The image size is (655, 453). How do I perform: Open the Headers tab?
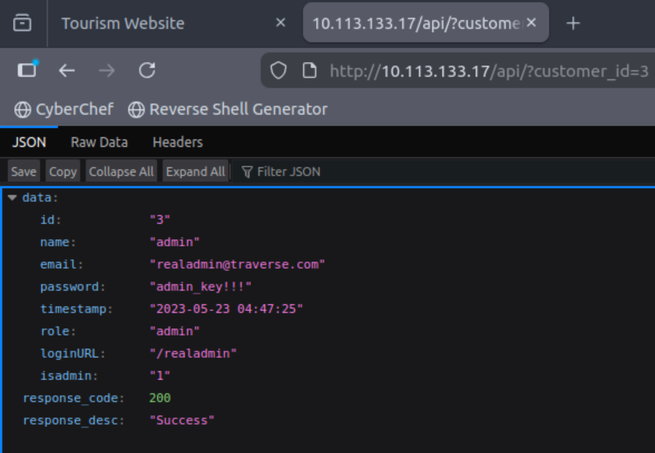[178, 142]
